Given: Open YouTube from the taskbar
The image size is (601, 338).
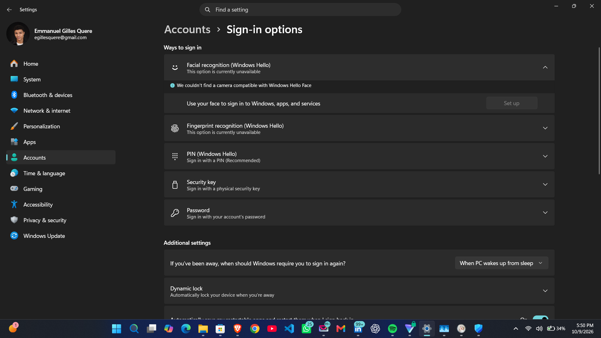Looking at the screenshot, I should click(x=272, y=329).
